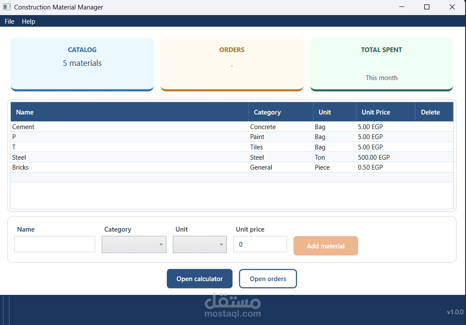Viewport: 466px width, 325px height.
Task: Select the Steel material row
Action: pyautogui.click(x=232, y=157)
